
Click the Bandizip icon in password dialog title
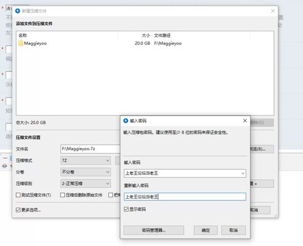(126, 121)
